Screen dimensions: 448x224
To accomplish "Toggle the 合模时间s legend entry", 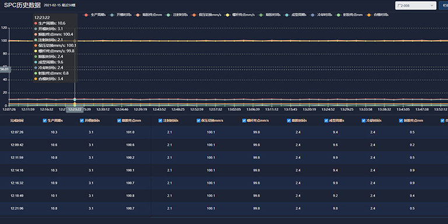I will click(x=377, y=15).
